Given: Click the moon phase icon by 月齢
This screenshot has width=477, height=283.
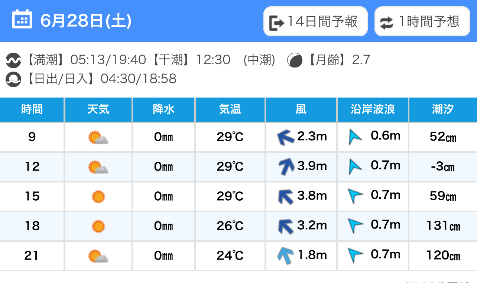Looking at the screenshot, I should [x=295, y=60].
